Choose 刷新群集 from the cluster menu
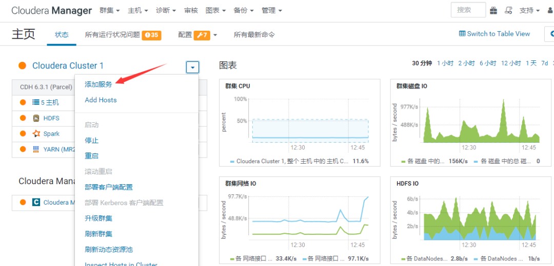Image resolution: width=554 pixels, height=266 pixels. pos(98,234)
